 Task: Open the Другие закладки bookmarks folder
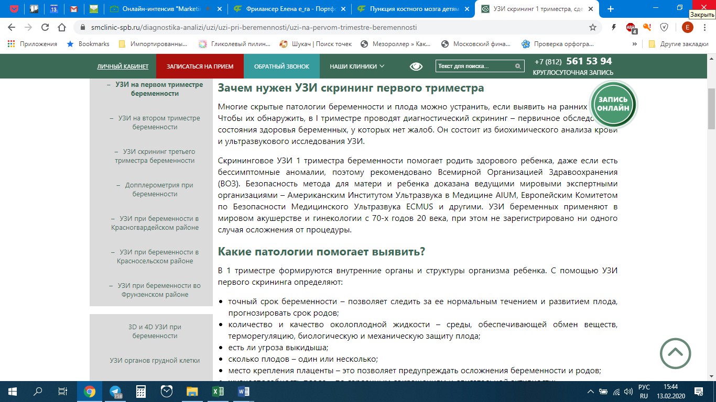(x=679, y=44)
